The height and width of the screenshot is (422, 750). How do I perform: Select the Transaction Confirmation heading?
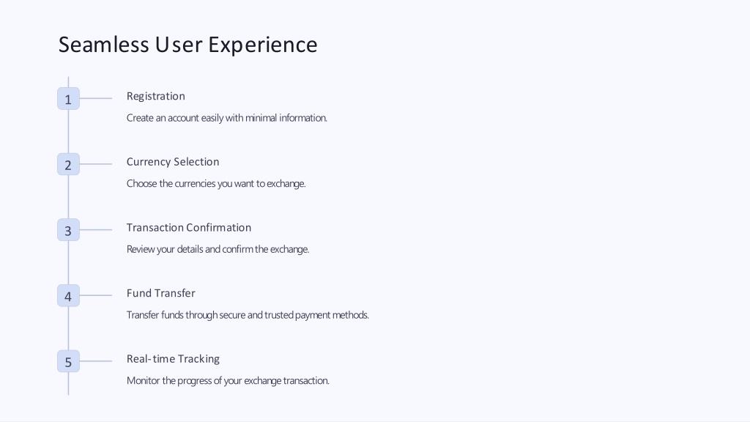click(189, 227)
